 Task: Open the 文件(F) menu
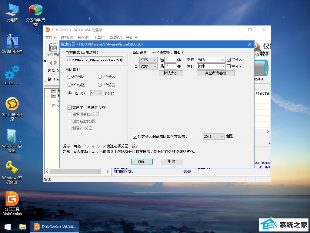51,38
